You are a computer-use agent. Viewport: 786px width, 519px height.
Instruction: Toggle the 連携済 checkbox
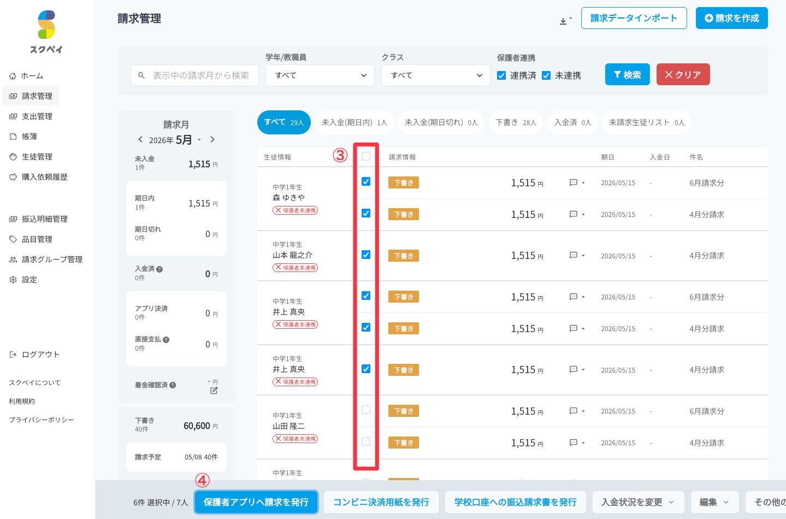[x=501, y=75]
